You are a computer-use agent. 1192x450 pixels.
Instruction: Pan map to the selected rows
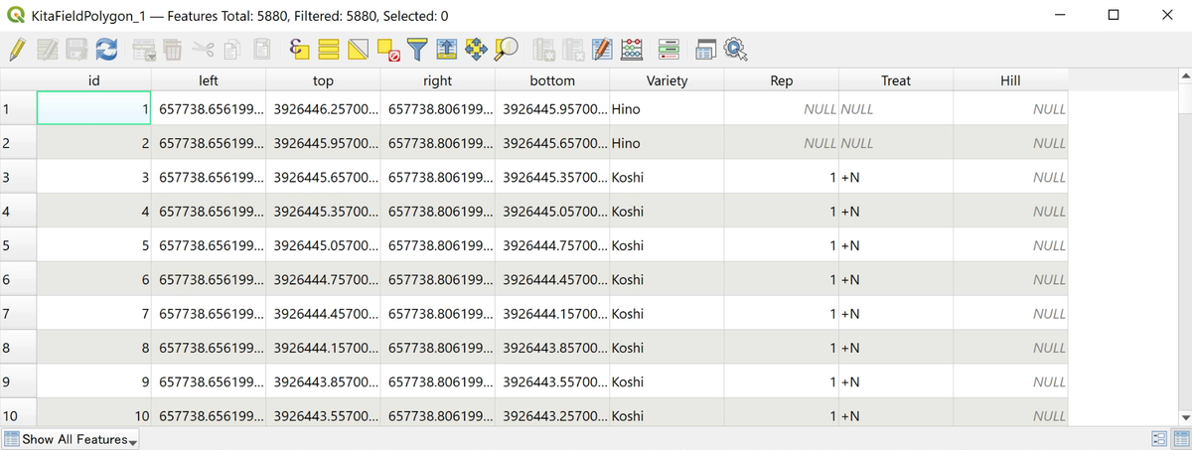[476, 49]
